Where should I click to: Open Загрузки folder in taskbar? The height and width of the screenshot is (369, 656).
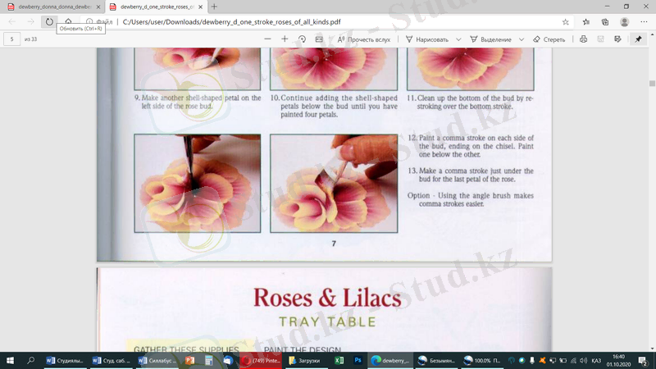pyautogui.click(x=305, y=360)
